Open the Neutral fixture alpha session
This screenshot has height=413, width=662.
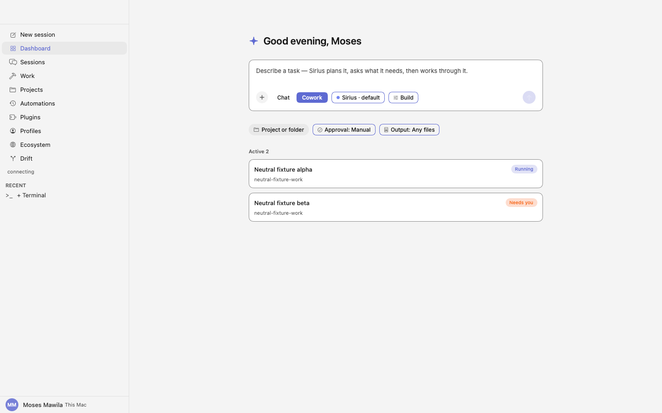[396, 174]
